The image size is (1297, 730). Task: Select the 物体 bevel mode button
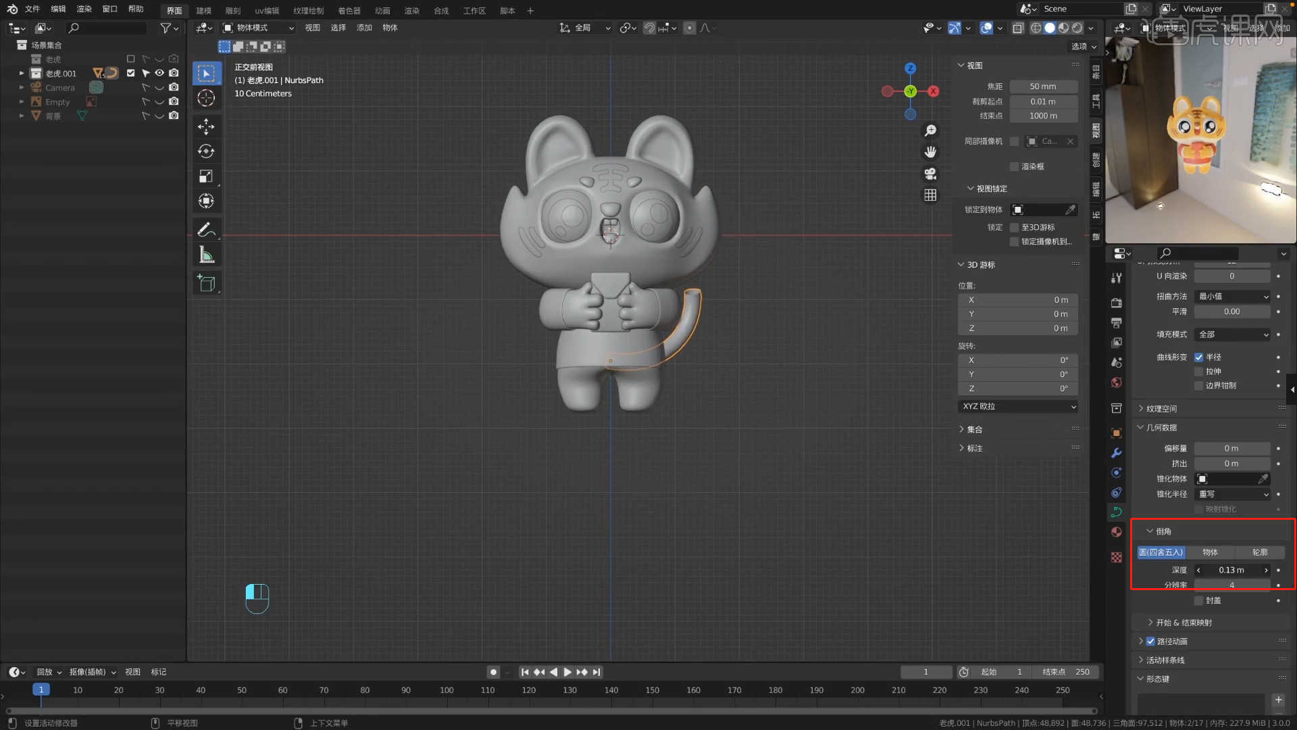1210,552
